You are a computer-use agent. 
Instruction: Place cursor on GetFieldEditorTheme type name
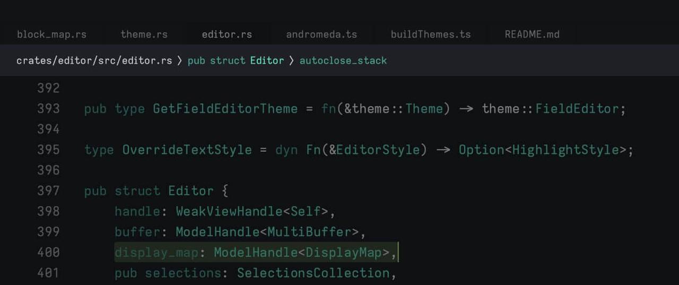coord(225,109)
